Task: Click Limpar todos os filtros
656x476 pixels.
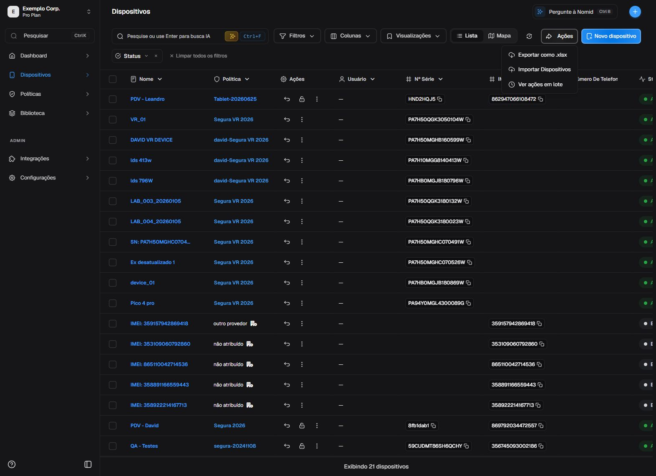Action: (198, 56)
